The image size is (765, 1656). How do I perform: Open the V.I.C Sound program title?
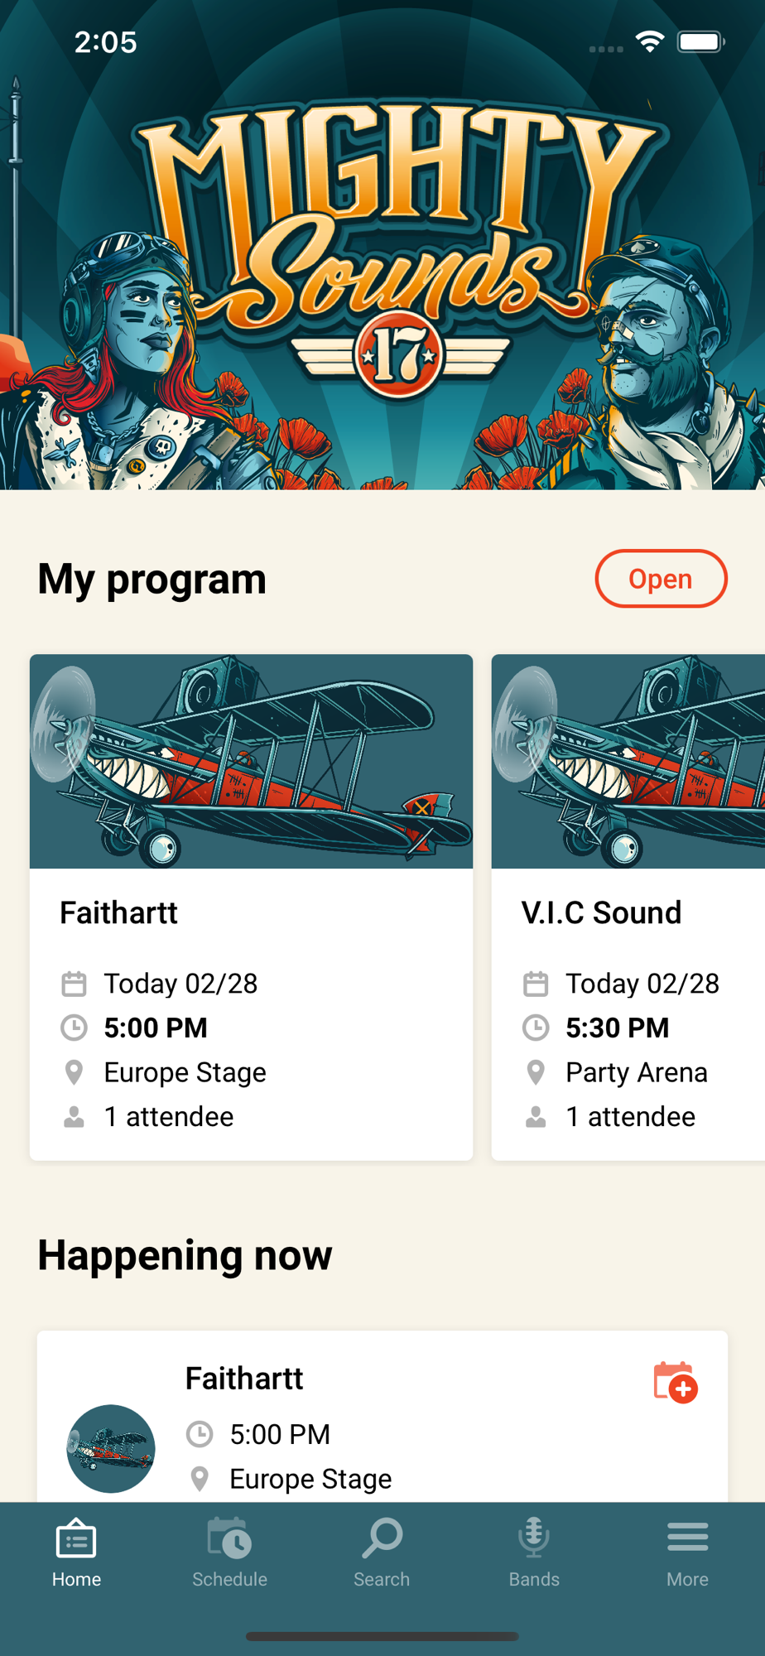(x=601, y=912)
